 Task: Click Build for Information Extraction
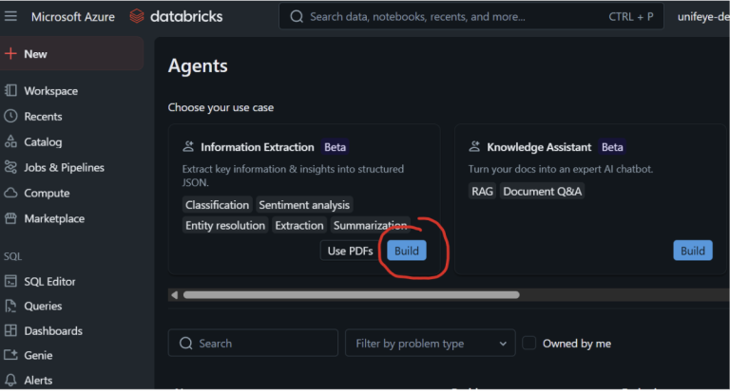pyautogui.click(x=407, y=251)
